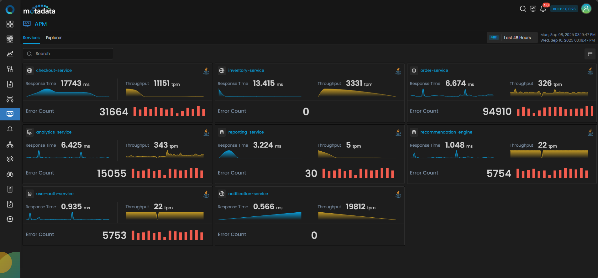Click the binoculars icon in sidebar
598x278 pixels.
click(10, 174)
